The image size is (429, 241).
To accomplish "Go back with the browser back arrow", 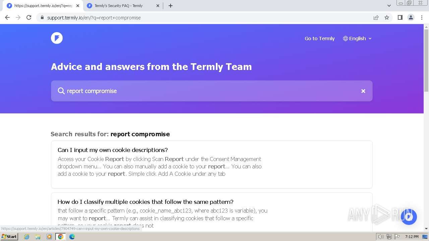I will pos(7,17).
